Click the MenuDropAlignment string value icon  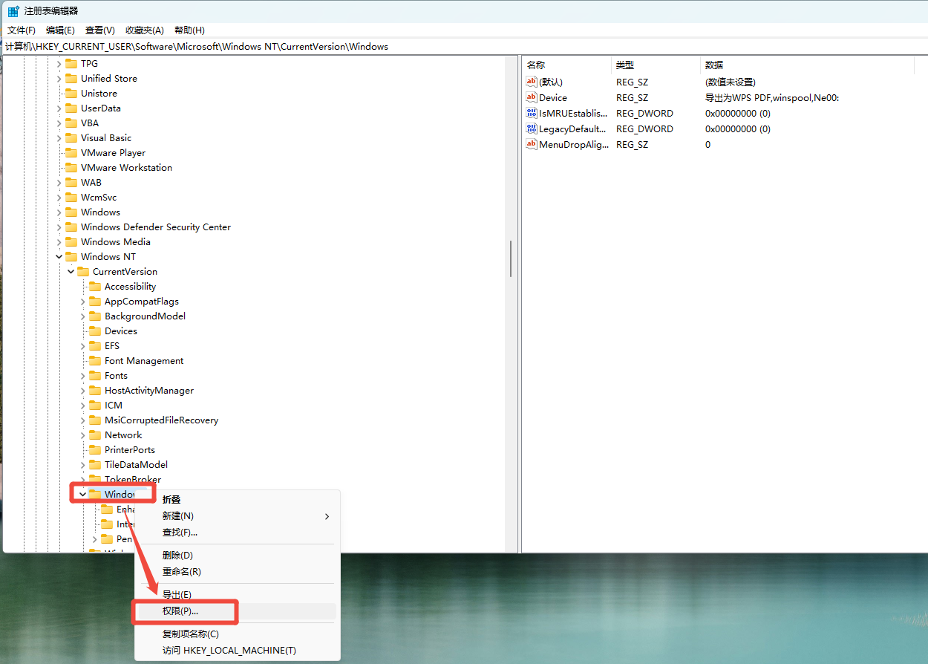(531, 144)
